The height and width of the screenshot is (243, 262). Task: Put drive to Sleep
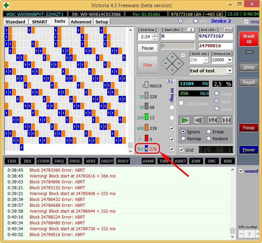click(x=249, y=67)
